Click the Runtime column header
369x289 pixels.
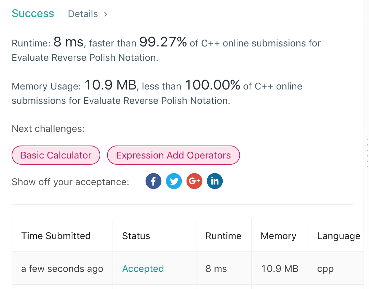(223, 236)
